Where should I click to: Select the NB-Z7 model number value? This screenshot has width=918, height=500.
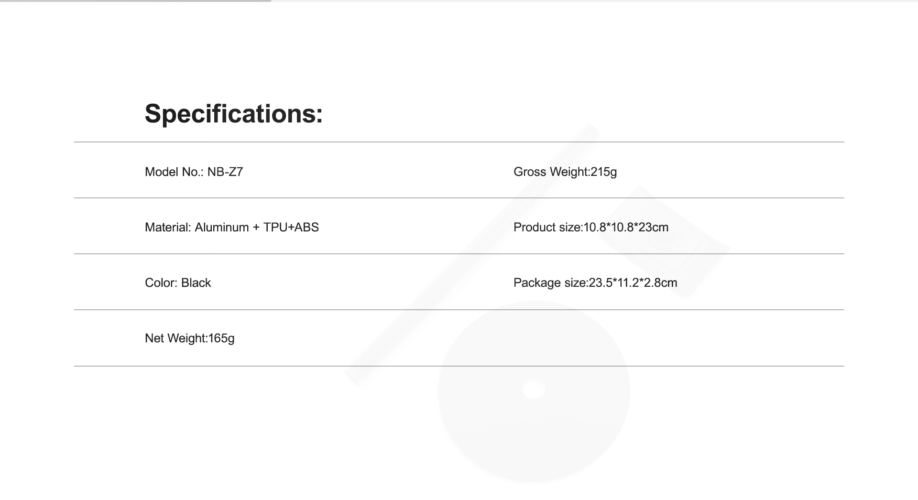(225, 172)
